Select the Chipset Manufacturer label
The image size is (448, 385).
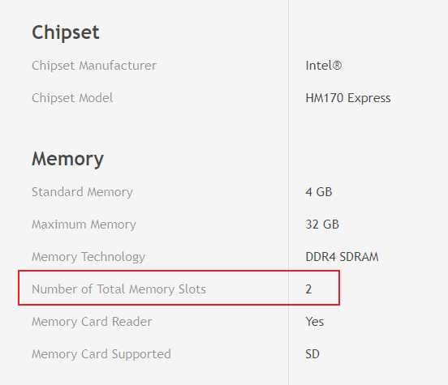pyautogui.click(x=94, y=66)
